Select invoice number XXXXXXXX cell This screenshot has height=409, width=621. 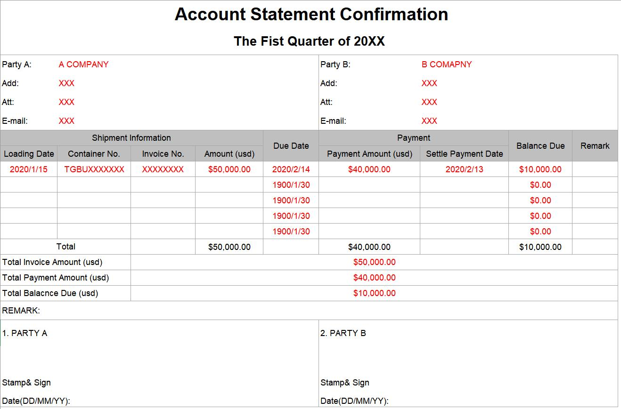pyautogui.click(x=163, y=169)
